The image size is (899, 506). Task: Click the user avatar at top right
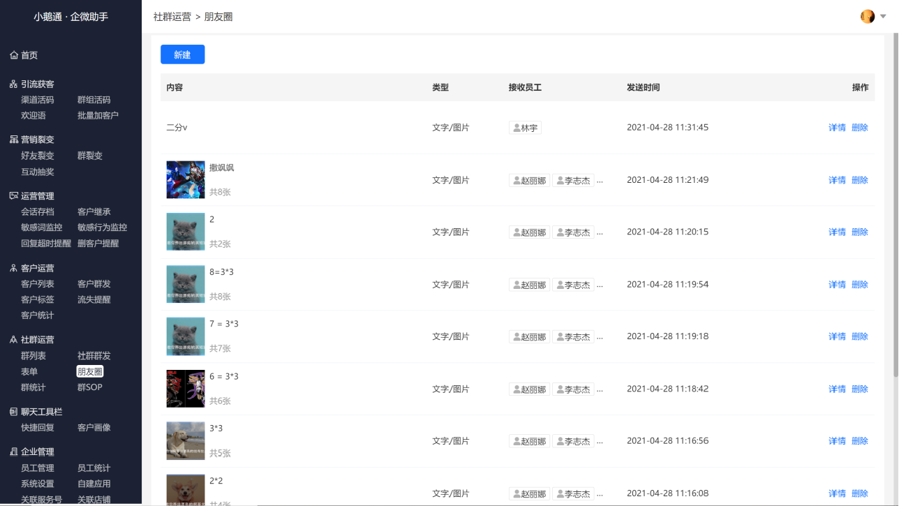tap(868, 16)
